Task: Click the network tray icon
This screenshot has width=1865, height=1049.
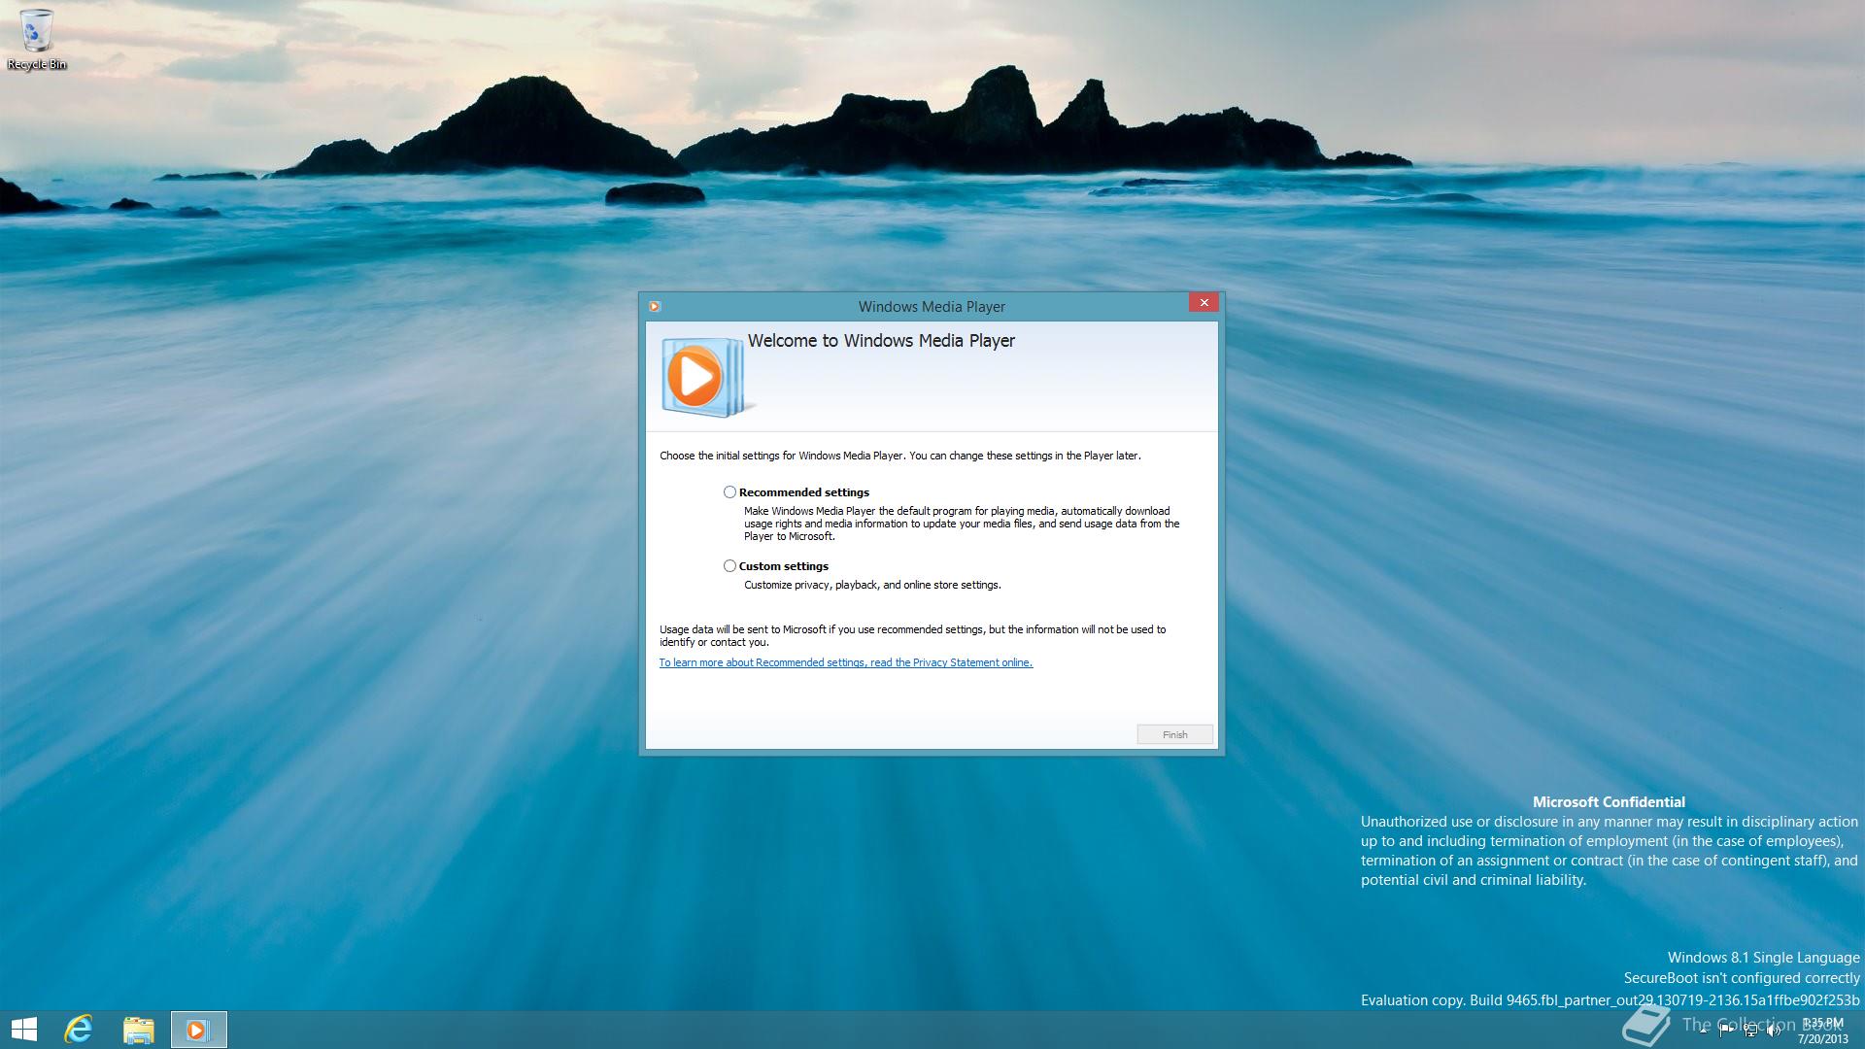Action: tap(1750, 1030)
